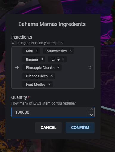The width and height of the screenshot is (115, 152).
Task: Click the X on the Lime tag
Action: pos(63,59)
